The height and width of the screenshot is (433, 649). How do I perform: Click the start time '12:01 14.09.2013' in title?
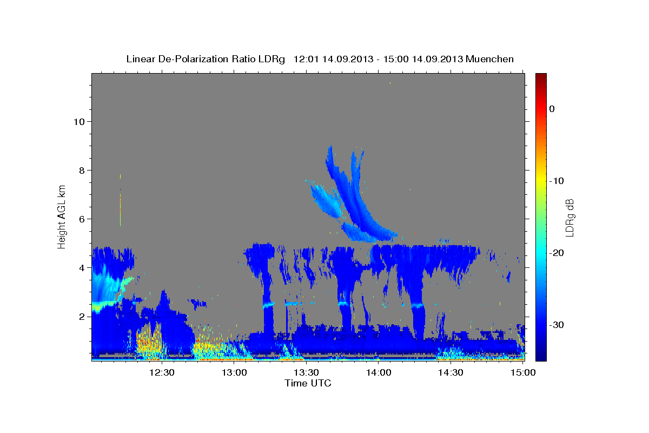333,59
